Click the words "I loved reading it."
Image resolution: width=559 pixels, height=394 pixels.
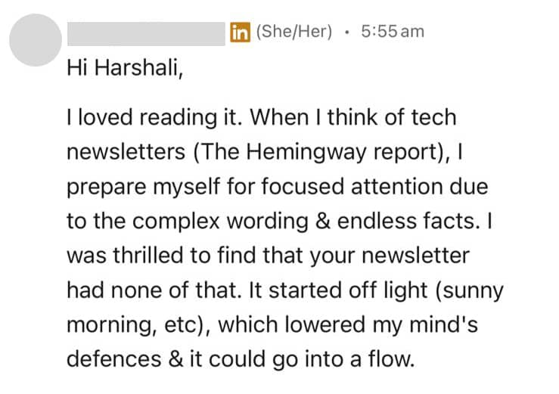pyautogui.click(x=155, y=118)
